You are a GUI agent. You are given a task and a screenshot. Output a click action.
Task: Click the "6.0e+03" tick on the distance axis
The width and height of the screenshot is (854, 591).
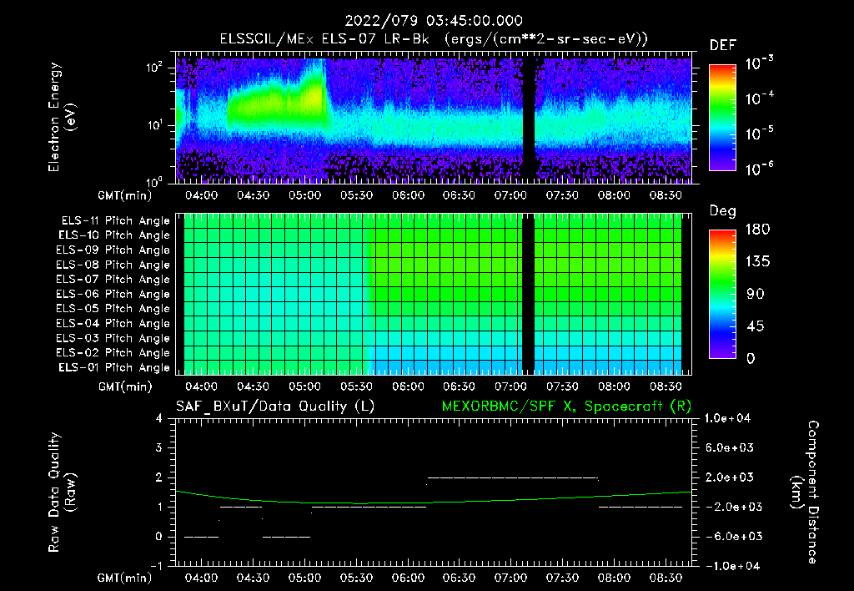pyautogui.click(x=729, y=448)
